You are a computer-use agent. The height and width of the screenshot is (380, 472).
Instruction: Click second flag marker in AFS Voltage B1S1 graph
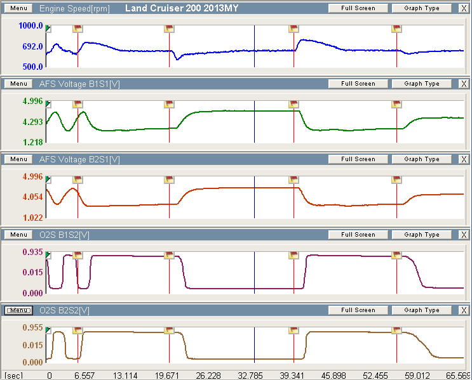(169, 104)
